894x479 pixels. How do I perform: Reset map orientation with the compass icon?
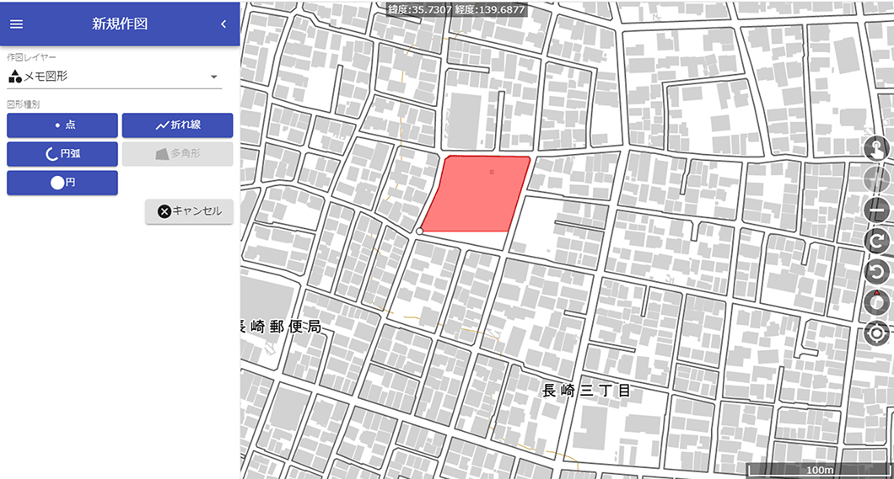878,302
